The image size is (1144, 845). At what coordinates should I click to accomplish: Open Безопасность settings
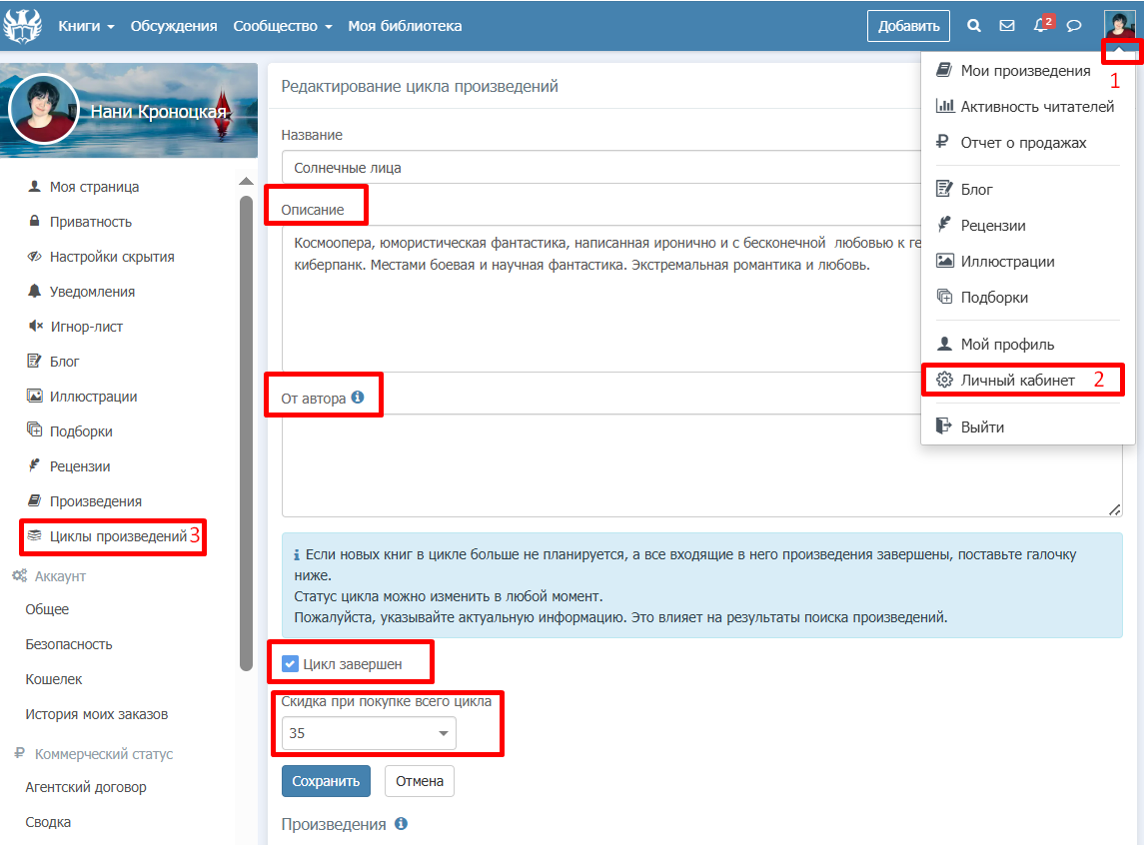(69, 644)
